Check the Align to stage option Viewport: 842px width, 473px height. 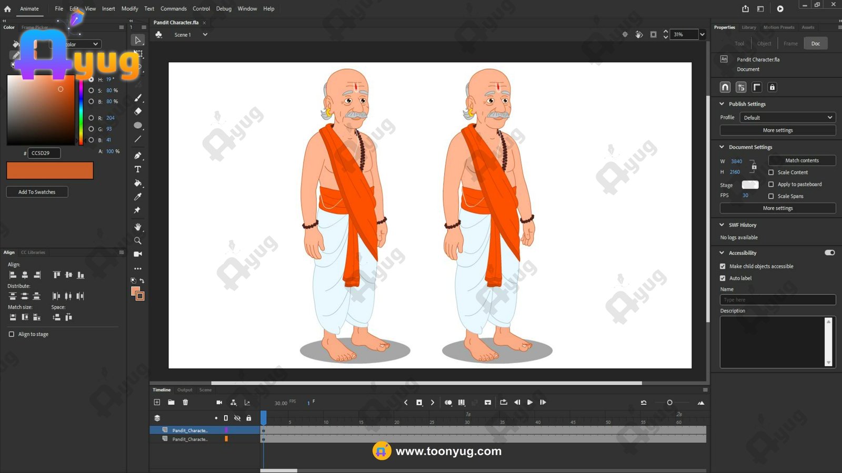(x=12, y=334)
